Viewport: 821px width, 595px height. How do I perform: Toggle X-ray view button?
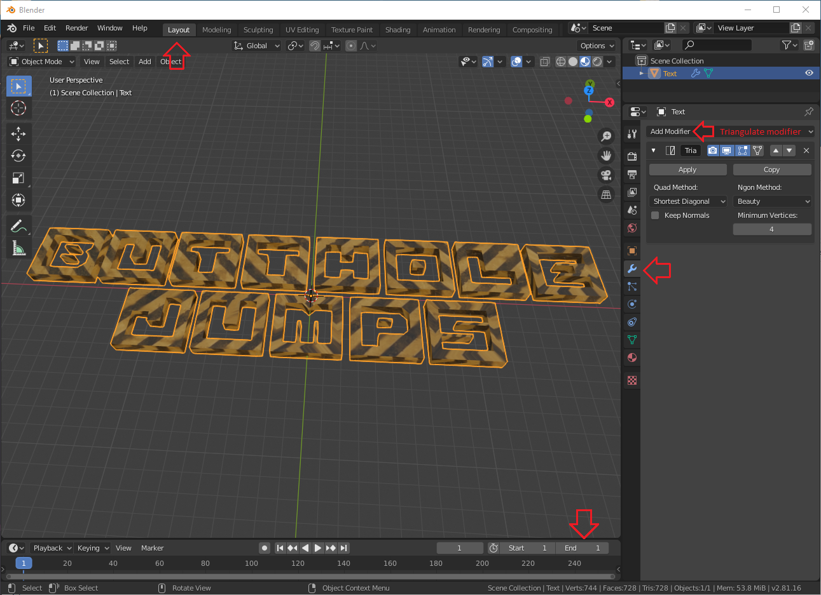[545, 62]
